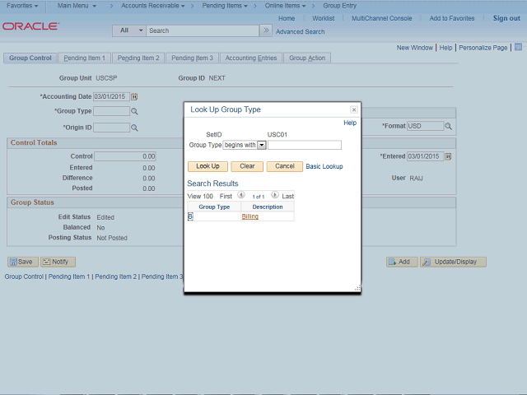The height and width of the screenshot is (395, 527).
Task: Close the Look Up Group Type dialog
Action: click(x=354, y=109)
